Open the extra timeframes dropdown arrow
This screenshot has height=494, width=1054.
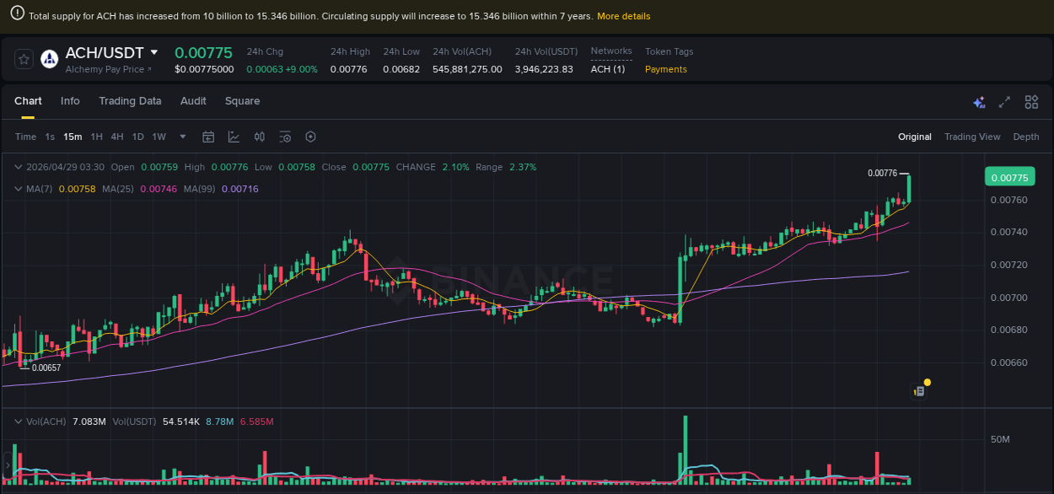tap(182, 136)
